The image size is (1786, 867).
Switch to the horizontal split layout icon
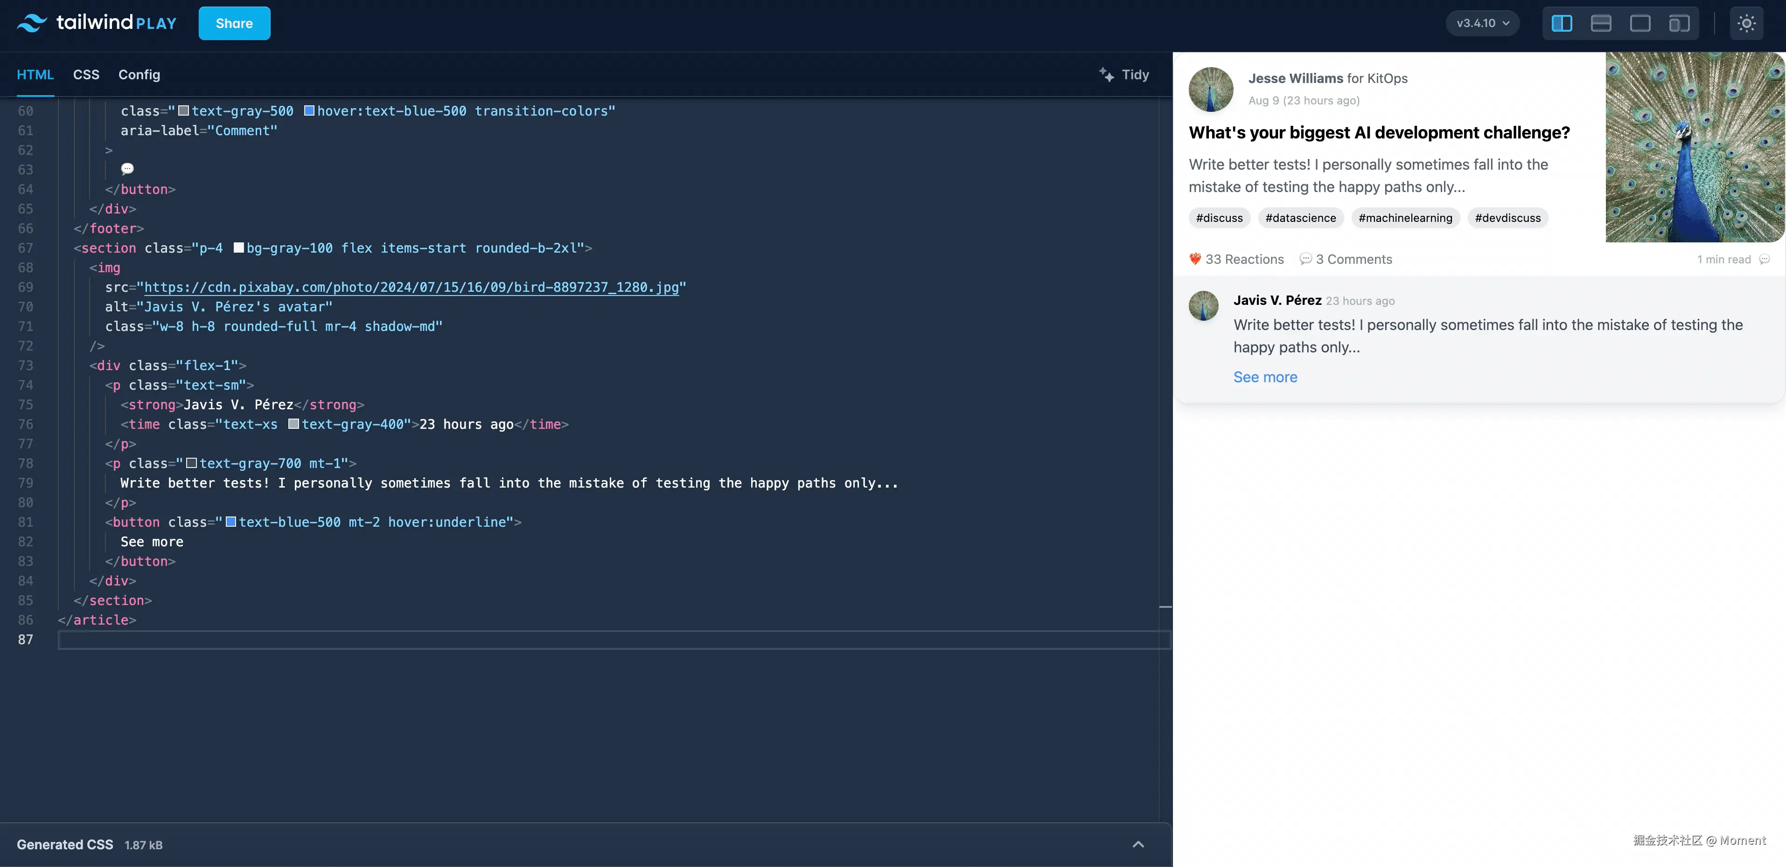[1601, 23]
